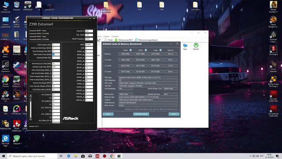The image size is (282, 159).
Task: Click Row Precharge Time (tRP) field
Action: pos(56,51)
